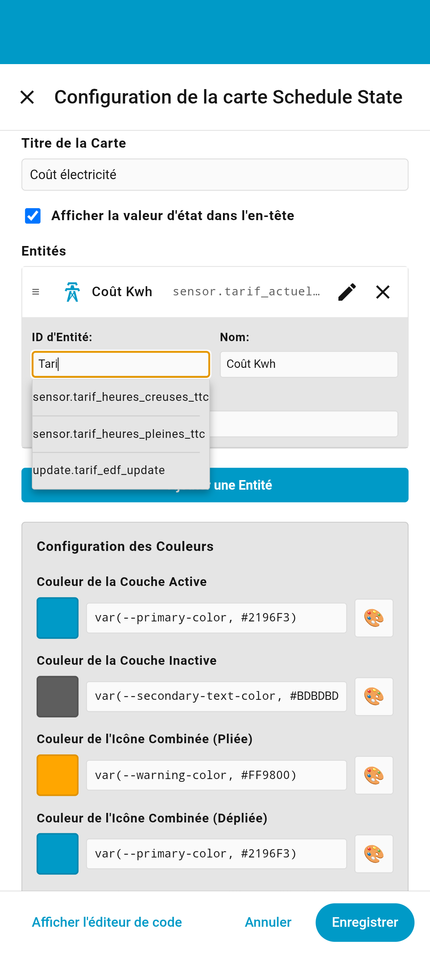Focus the Titre de la Carte text field
The width and height of the screenshot is (430, 957).
click(x=215, y=175)
